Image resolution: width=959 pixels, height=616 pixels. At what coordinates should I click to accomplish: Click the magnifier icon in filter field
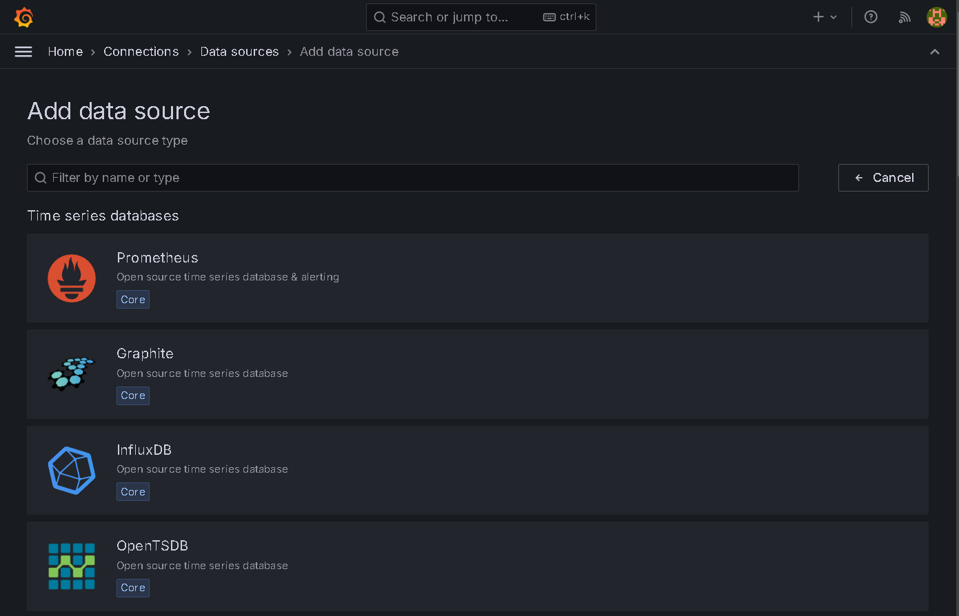[41, 178]
